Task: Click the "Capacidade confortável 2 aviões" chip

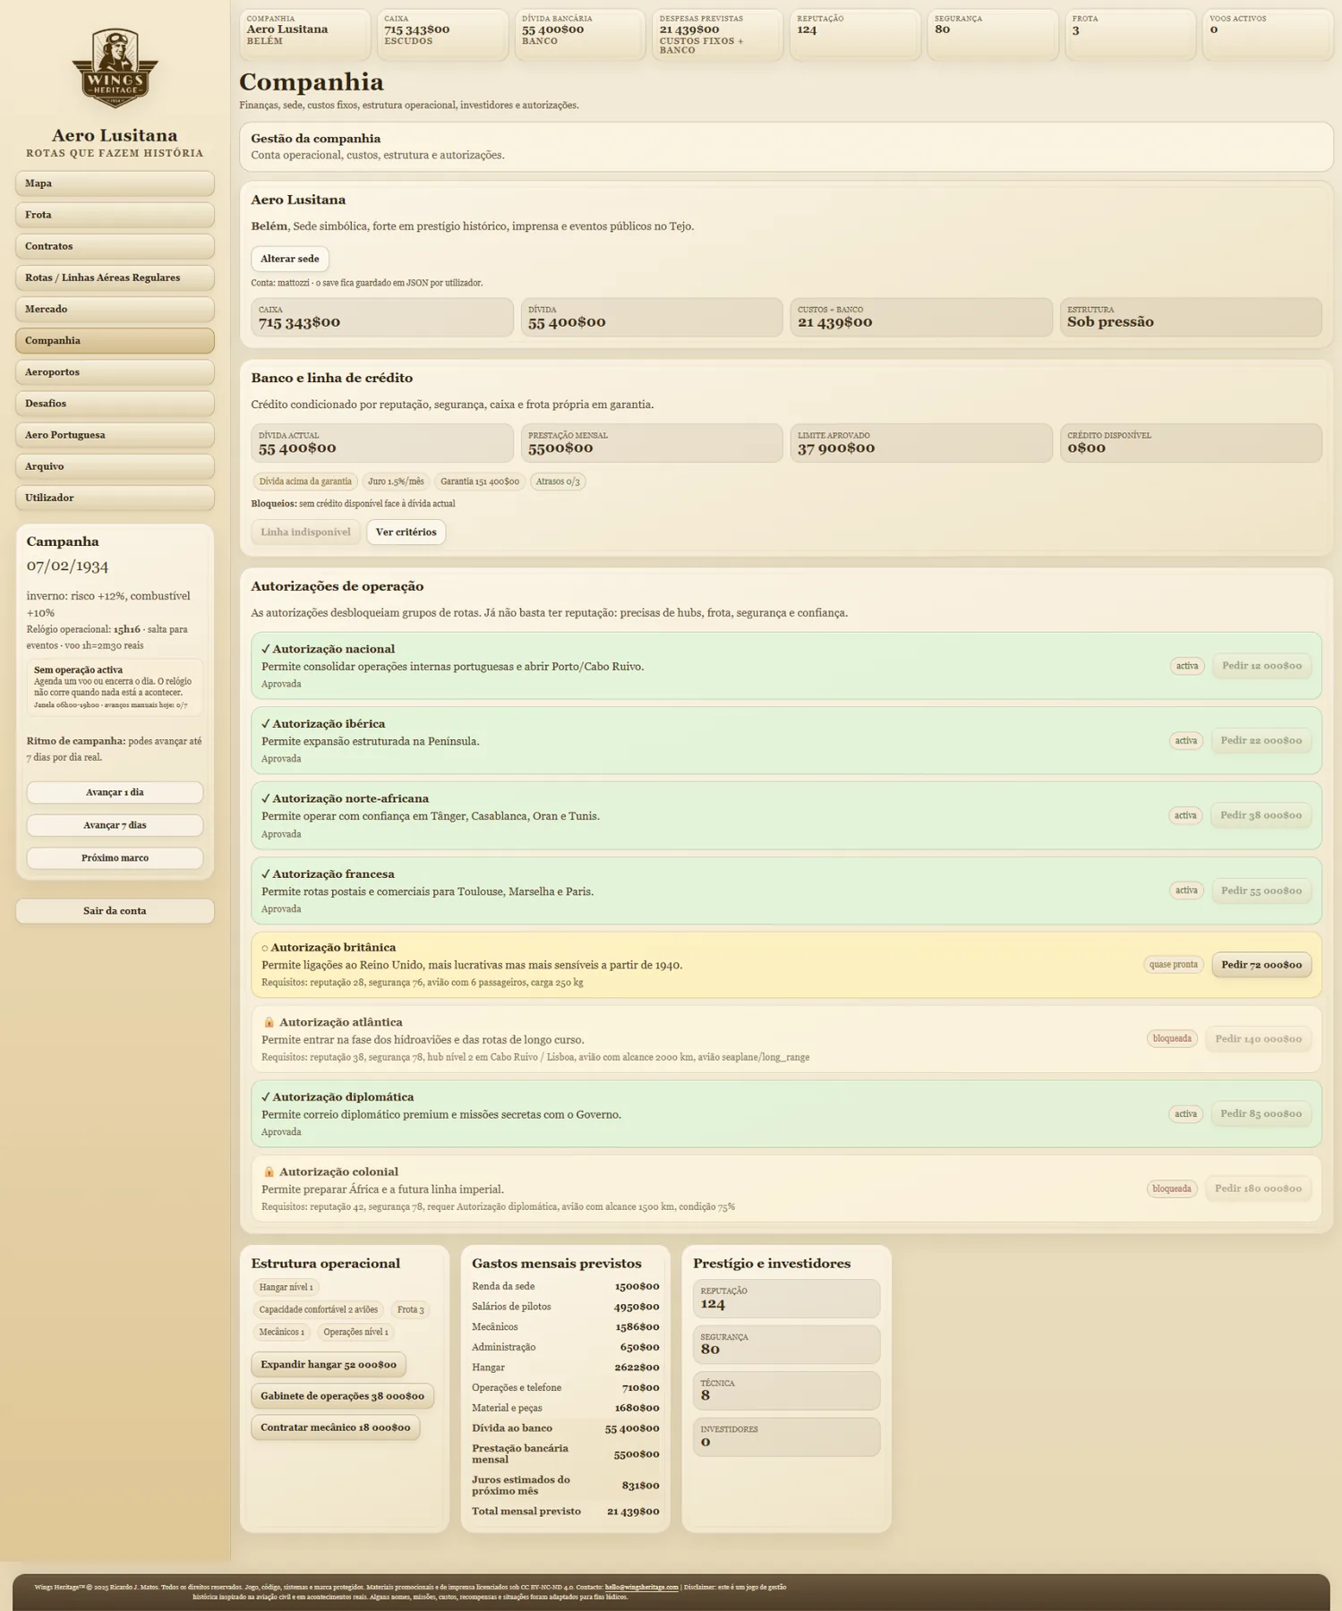Action: 318,1309
